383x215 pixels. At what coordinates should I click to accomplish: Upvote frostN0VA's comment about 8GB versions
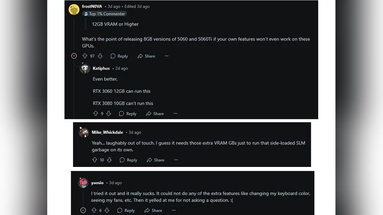85,56
